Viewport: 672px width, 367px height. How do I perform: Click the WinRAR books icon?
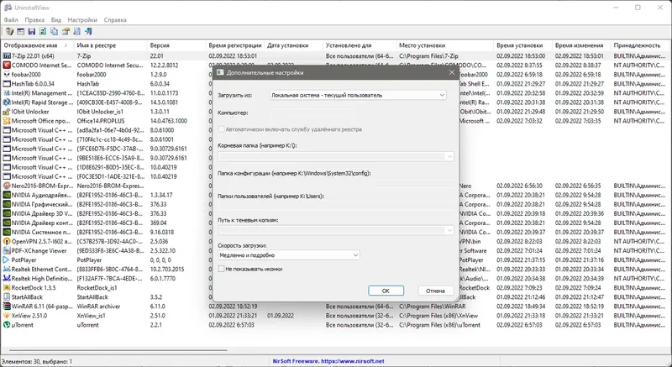7,307
